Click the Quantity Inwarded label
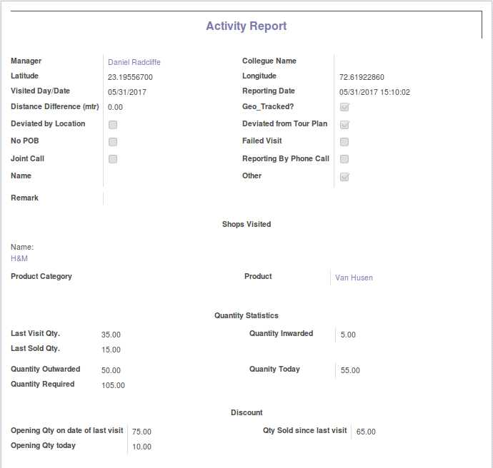Image resolution: width=493 pixels, height=468 pixels. (x=281, y=333)
